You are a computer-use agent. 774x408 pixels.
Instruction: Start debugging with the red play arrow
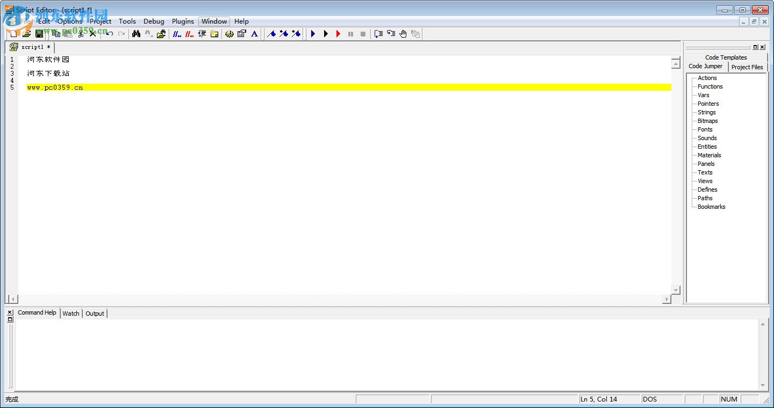(x=338, y=34)
